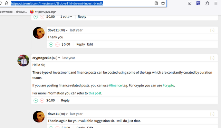The width and height of the screenshot is (221, 128).
Task: Expand the "1 vote" dropdown
Action: [x=66, y=17]
